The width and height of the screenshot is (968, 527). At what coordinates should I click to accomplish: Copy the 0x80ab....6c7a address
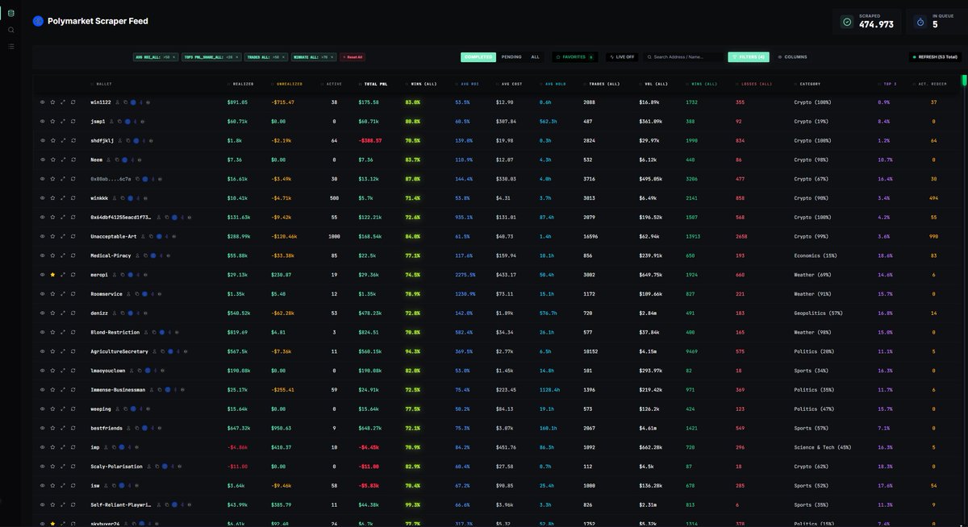tap(137, 179)
